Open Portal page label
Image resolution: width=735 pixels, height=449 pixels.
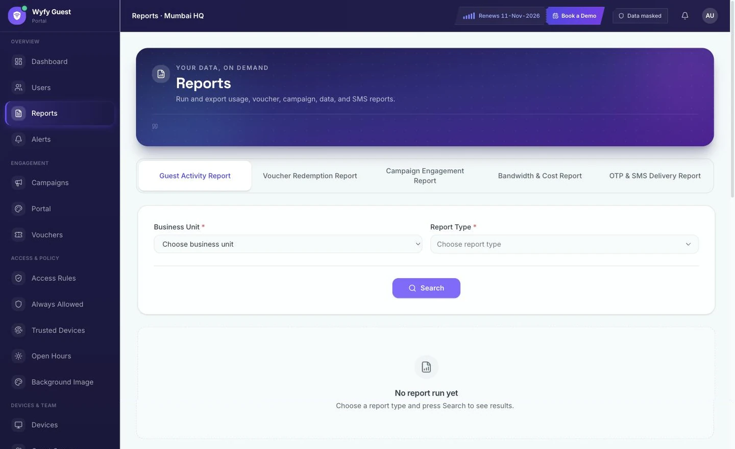pos(41,209)
